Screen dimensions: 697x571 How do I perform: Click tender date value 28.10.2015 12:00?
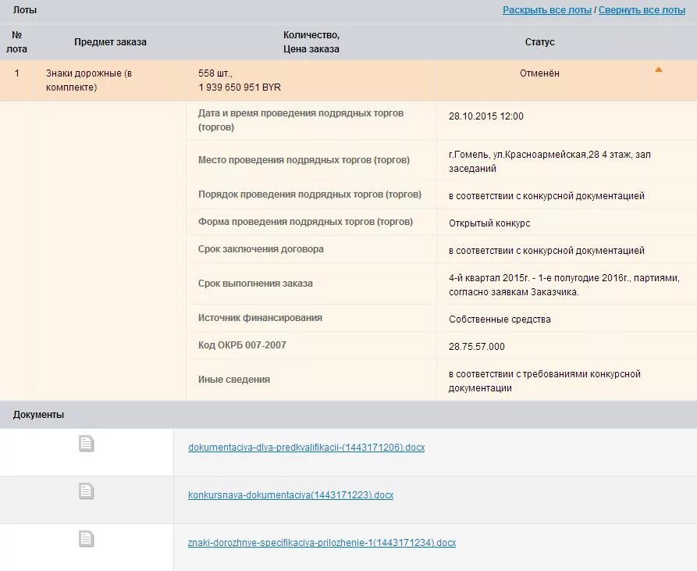tap(485, 116)
